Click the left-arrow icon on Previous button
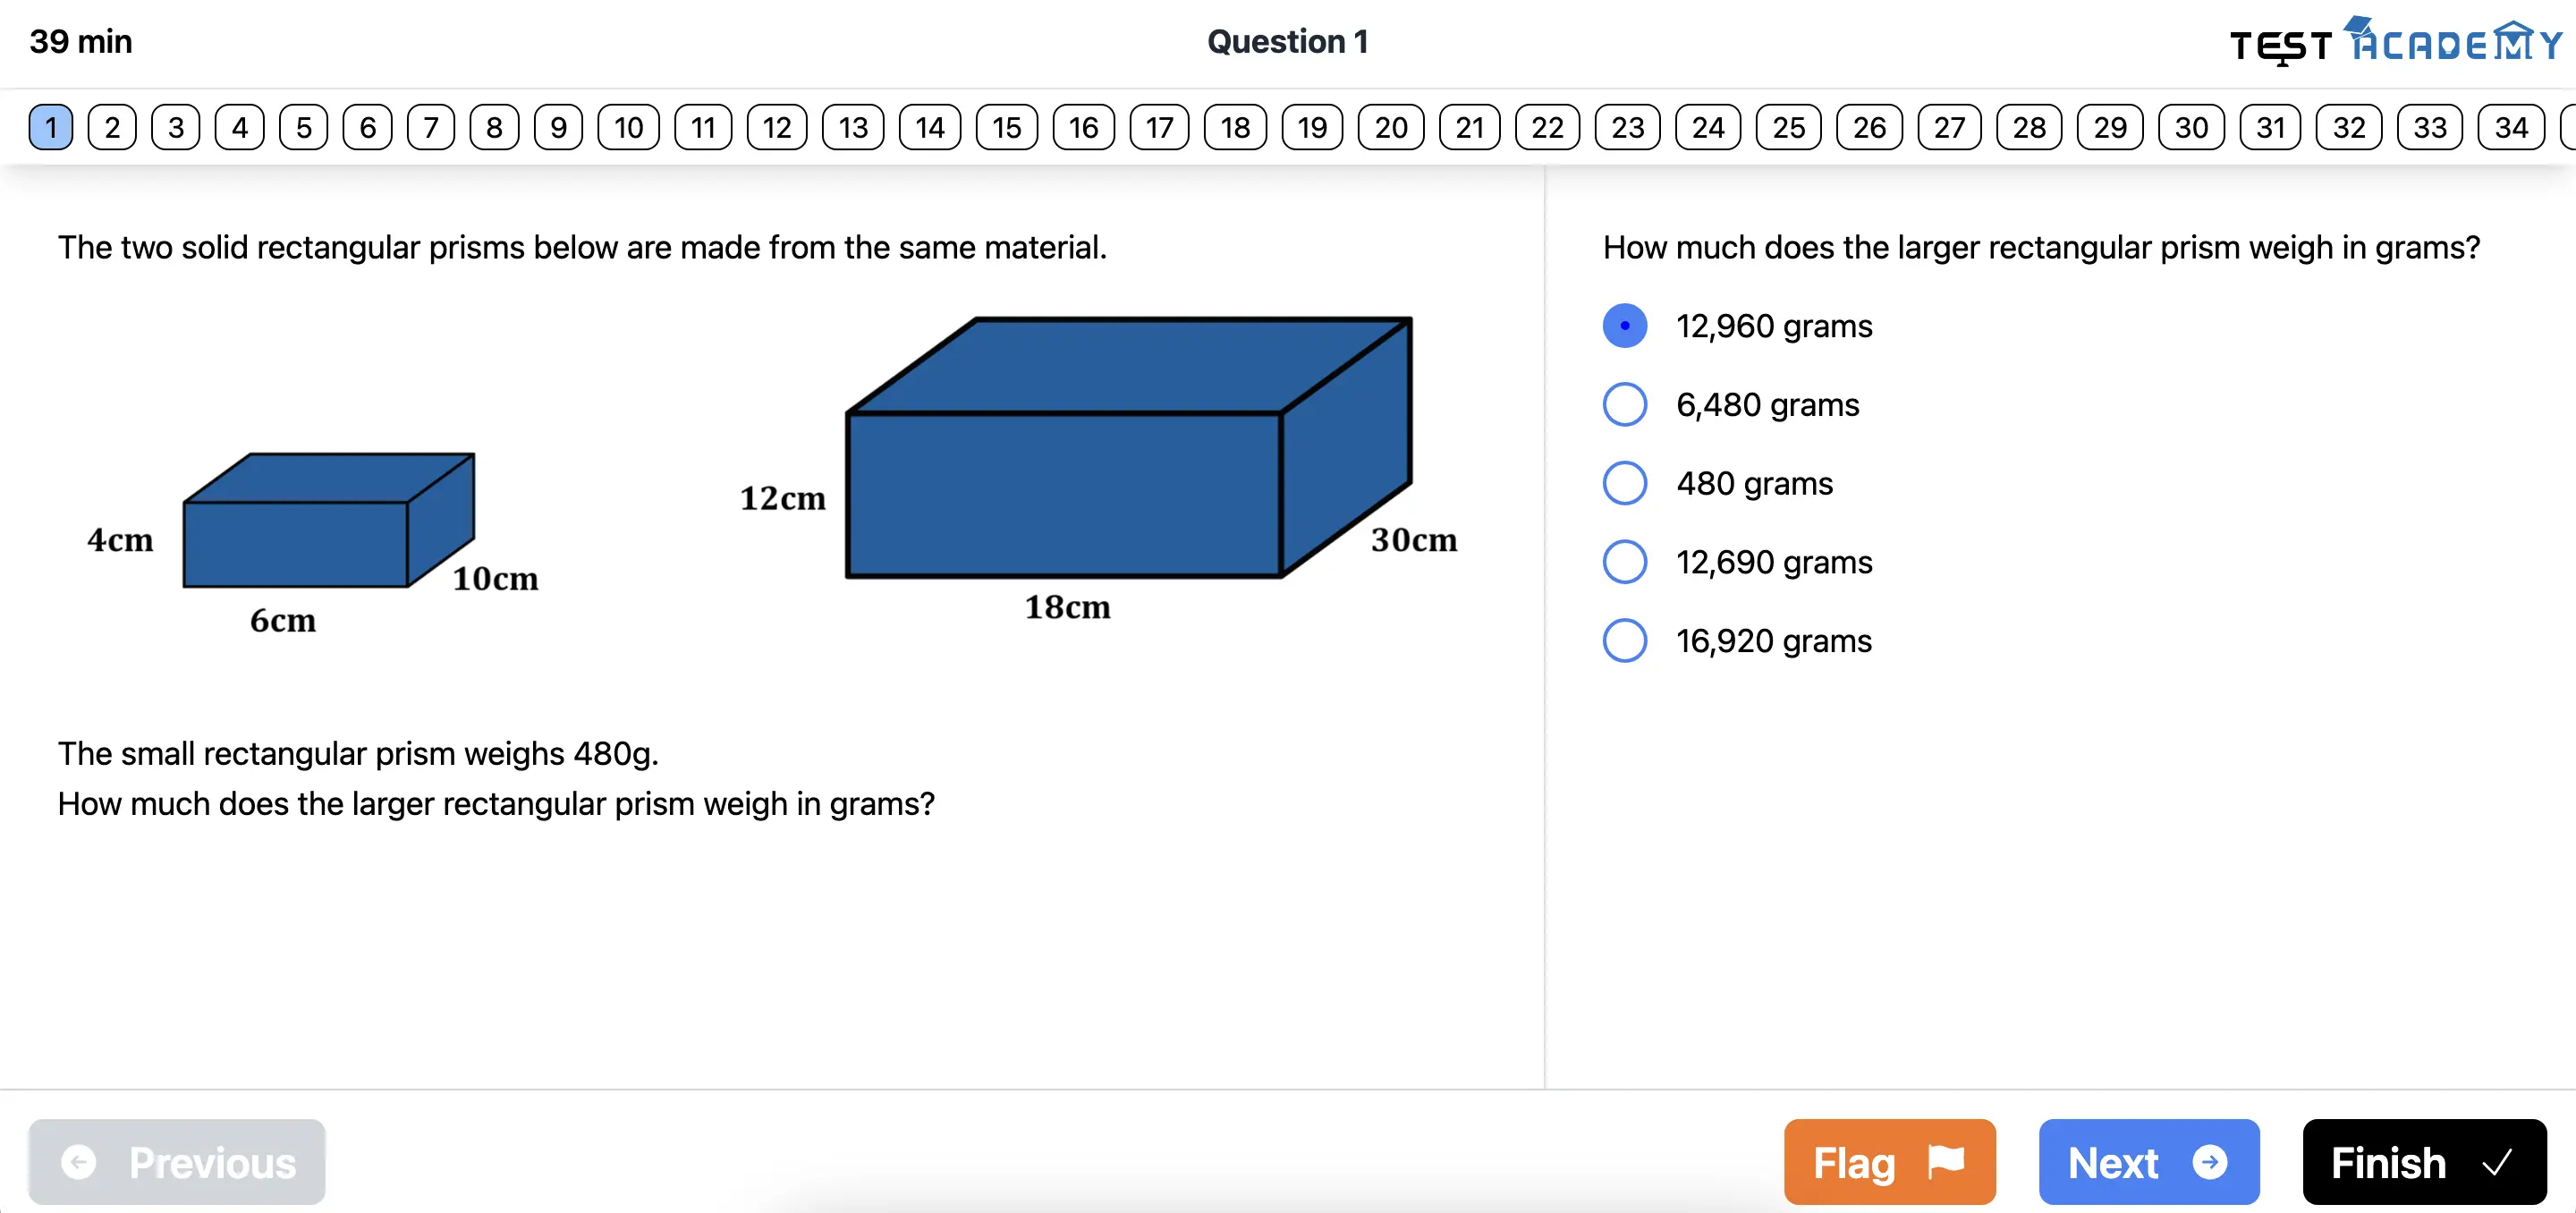Viewport: 2576px width, 1213px height. tap(79, 1161)
